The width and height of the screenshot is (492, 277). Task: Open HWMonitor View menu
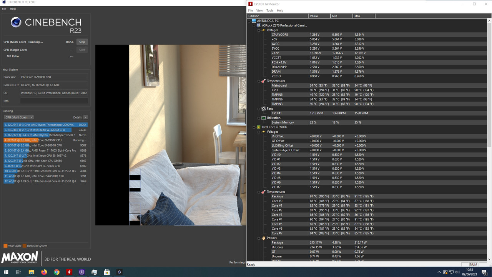click(x=259, y=10)
